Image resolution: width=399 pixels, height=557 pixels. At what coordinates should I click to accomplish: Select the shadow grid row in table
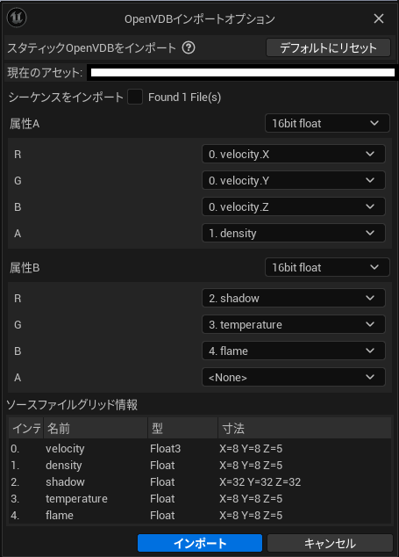click(200, 481)
